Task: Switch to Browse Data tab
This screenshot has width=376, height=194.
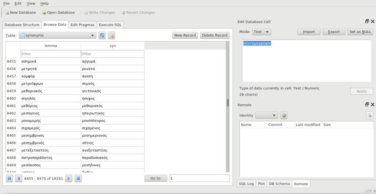Action: tap(55, 25)
